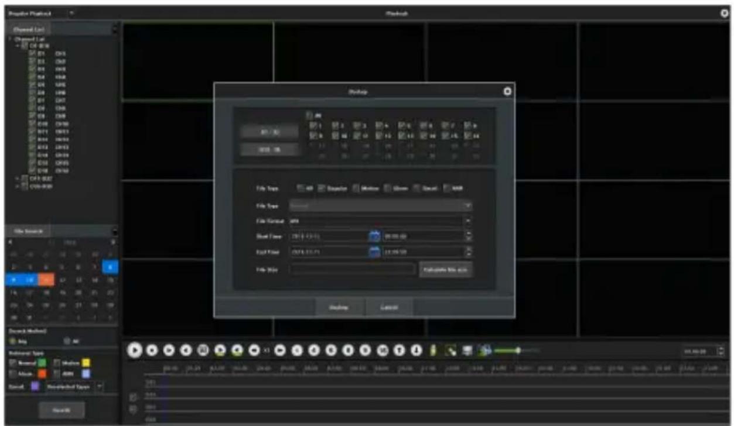Enable the Alarm file type checkbox in Backup
This screenshot has width=734, height=426.
pyautogui.click(x=389, y=188)
